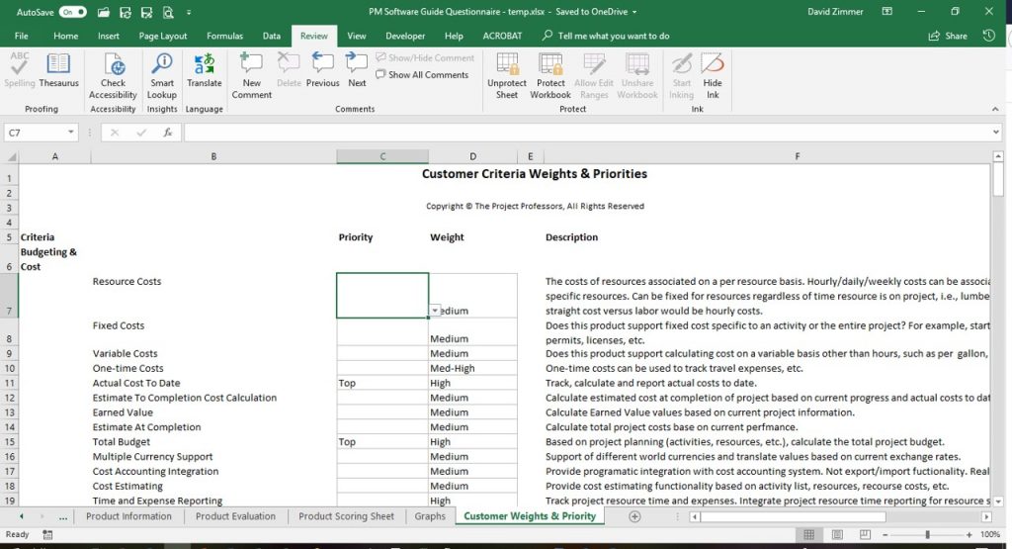
Task: Open the Formulas ribbon tab
Action: pyautogui.click(x=224, y=36)
